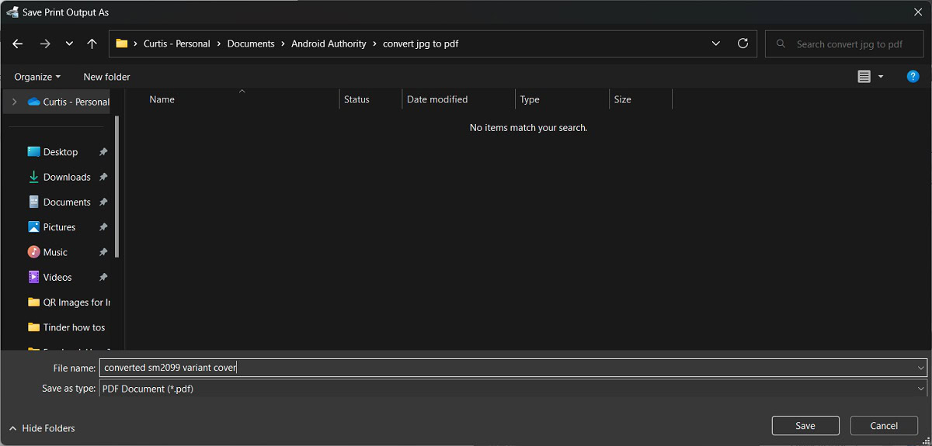Click the Save button
Image resolution: width=932 pixels, height=446 pixels.
(x=805, y=426)
